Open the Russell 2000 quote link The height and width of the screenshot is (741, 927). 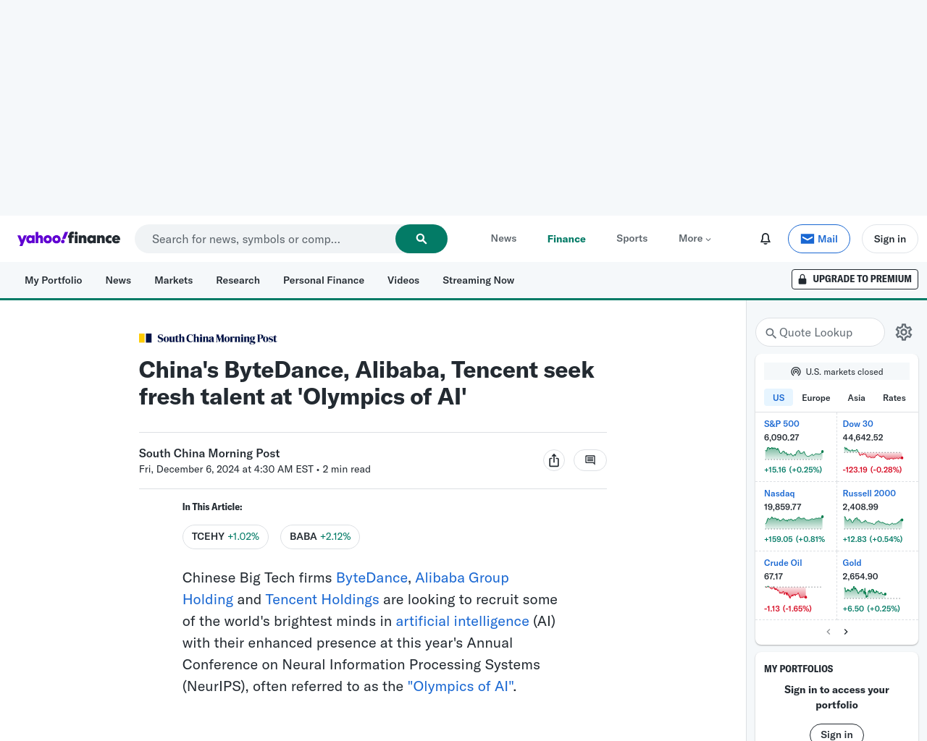(869, 494)
